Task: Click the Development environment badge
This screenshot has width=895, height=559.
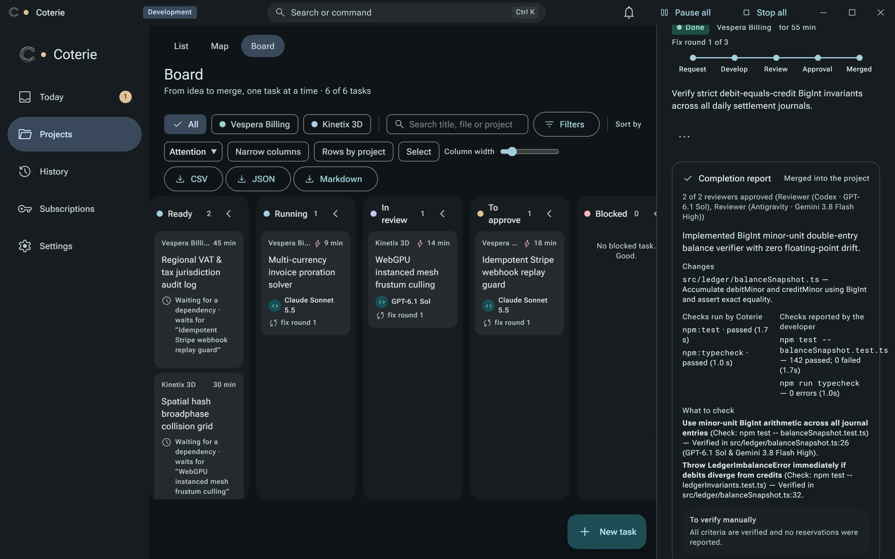Action: tap(170, 12)
